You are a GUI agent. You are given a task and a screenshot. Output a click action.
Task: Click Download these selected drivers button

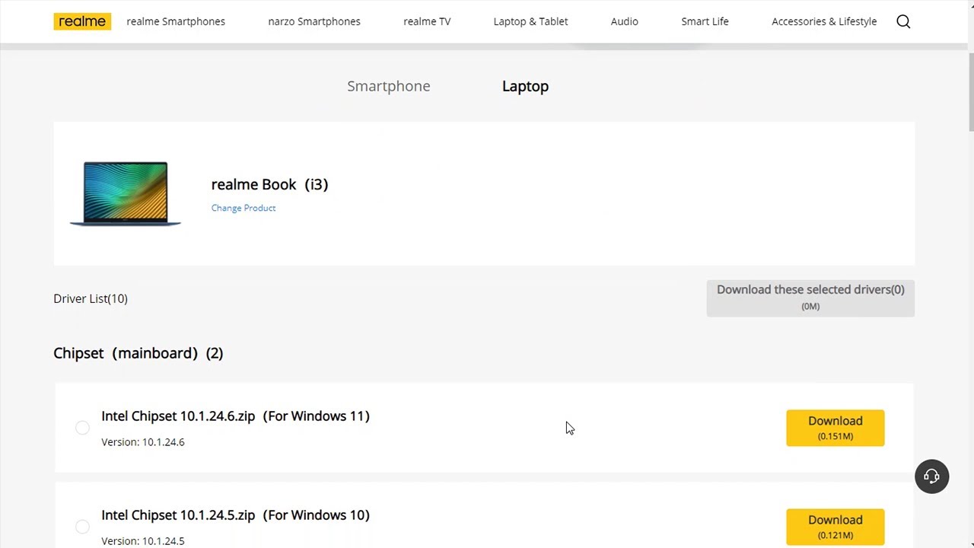point(810,298)
